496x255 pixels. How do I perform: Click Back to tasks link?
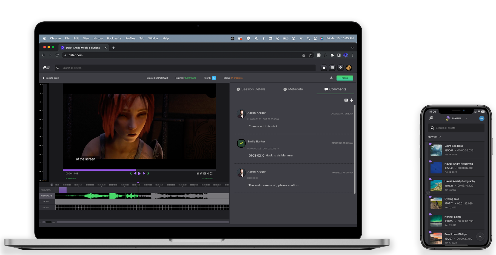coord(51,78)
